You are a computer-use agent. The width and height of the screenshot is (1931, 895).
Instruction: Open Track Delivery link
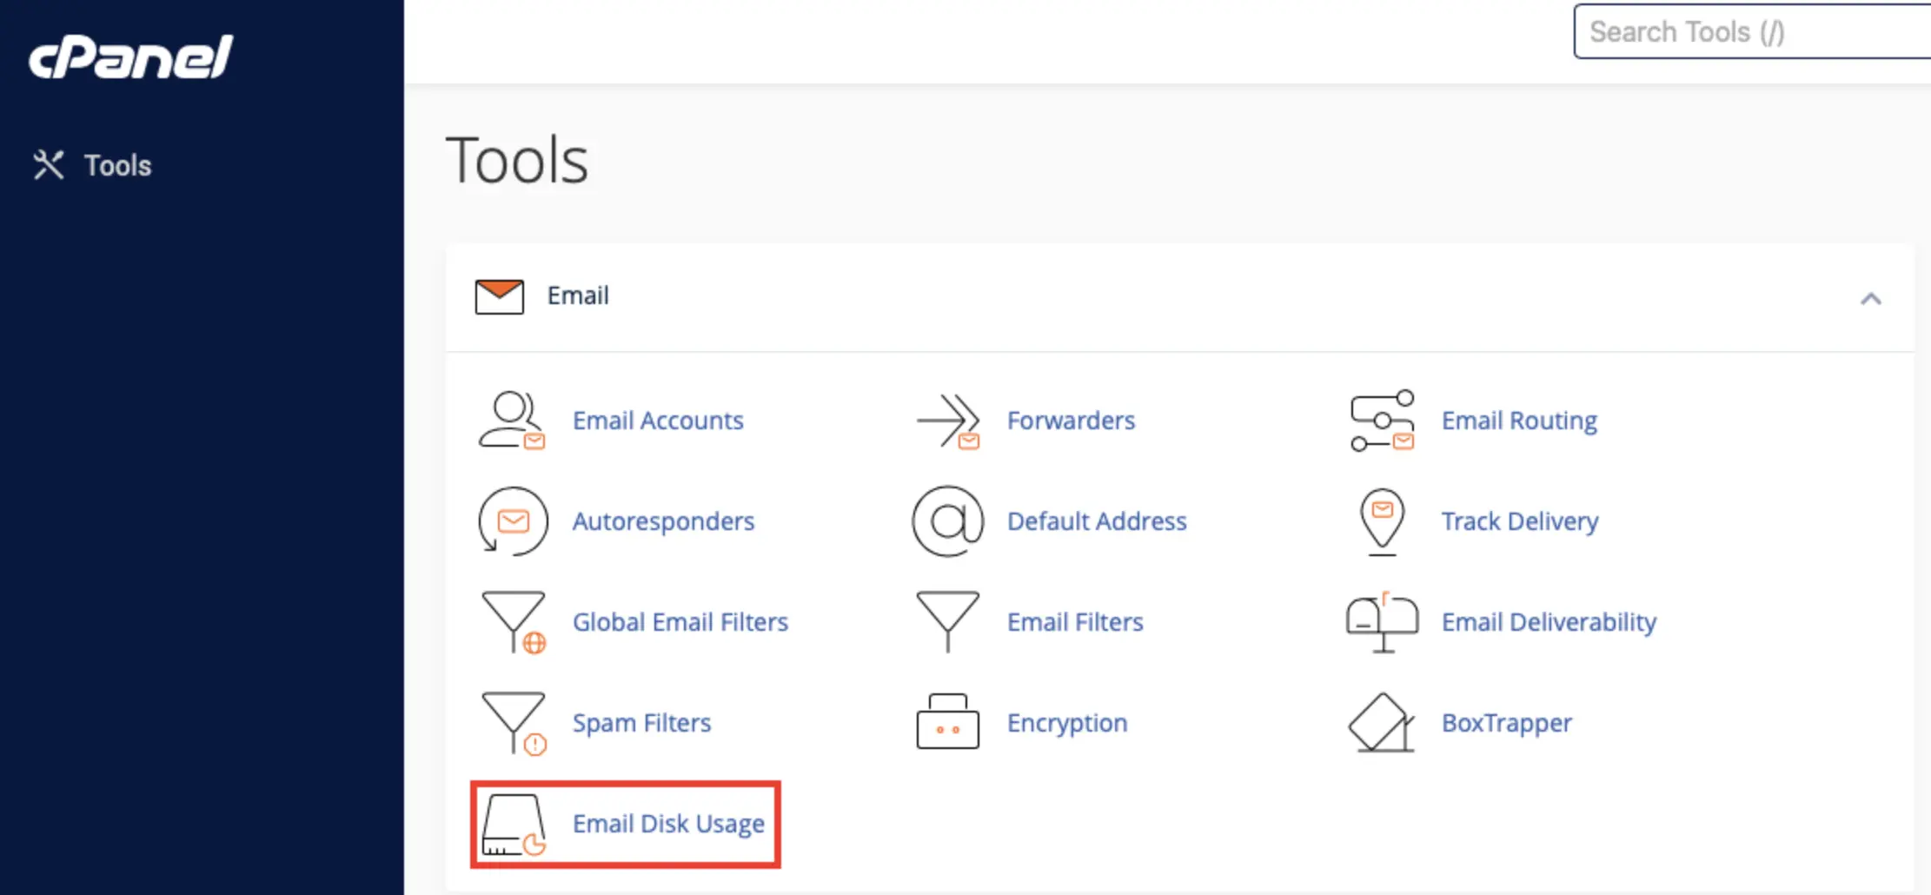(1520, 522)
